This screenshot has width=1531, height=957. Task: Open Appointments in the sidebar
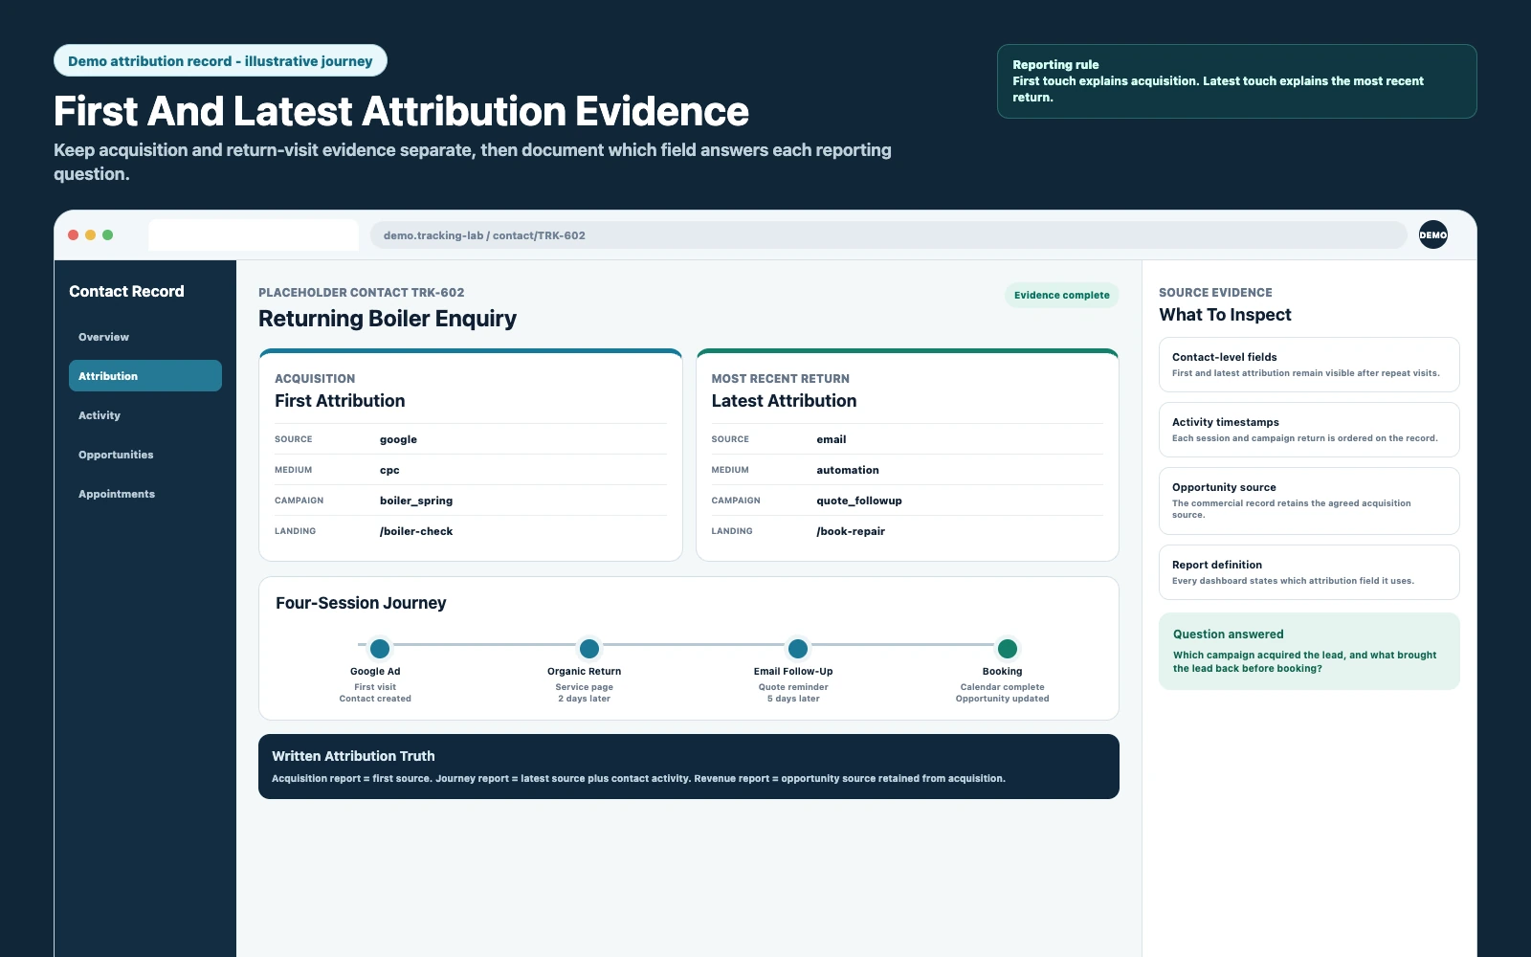tap(145, 494)
